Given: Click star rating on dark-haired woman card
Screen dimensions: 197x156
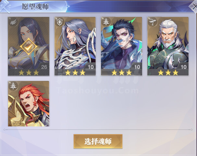Looking at the screenshot, I should point(29,72).
